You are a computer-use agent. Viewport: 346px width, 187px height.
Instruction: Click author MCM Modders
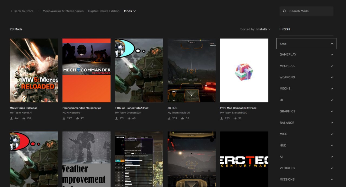tap(71, 113)
